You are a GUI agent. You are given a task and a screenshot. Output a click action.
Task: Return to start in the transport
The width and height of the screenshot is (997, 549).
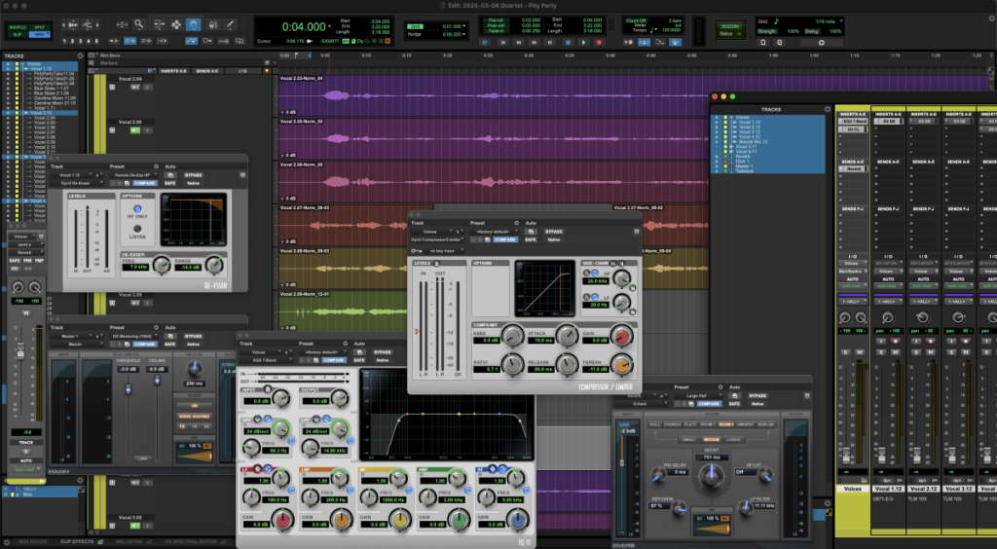pyautogui.click(x=502, y=42)
